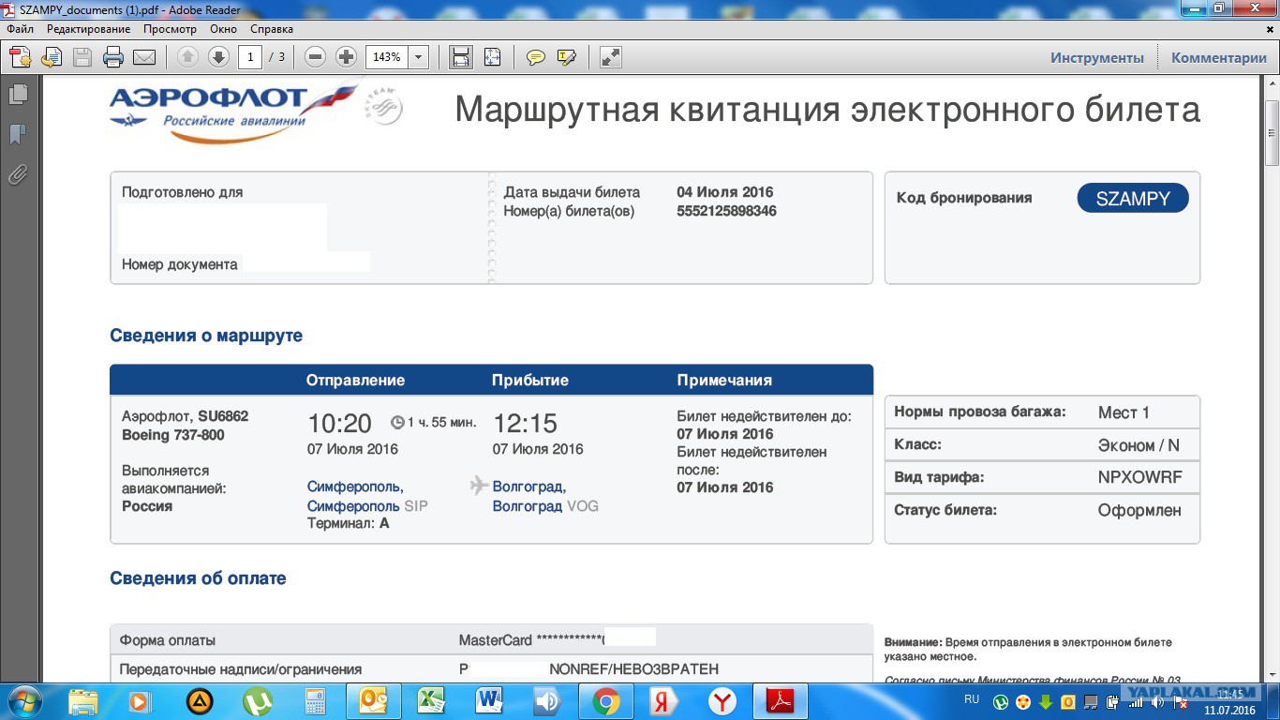1280x720 pixels.
Task: Open uTorrent from the taskbar
Action: pyautogui.click(x=257, y=701)
